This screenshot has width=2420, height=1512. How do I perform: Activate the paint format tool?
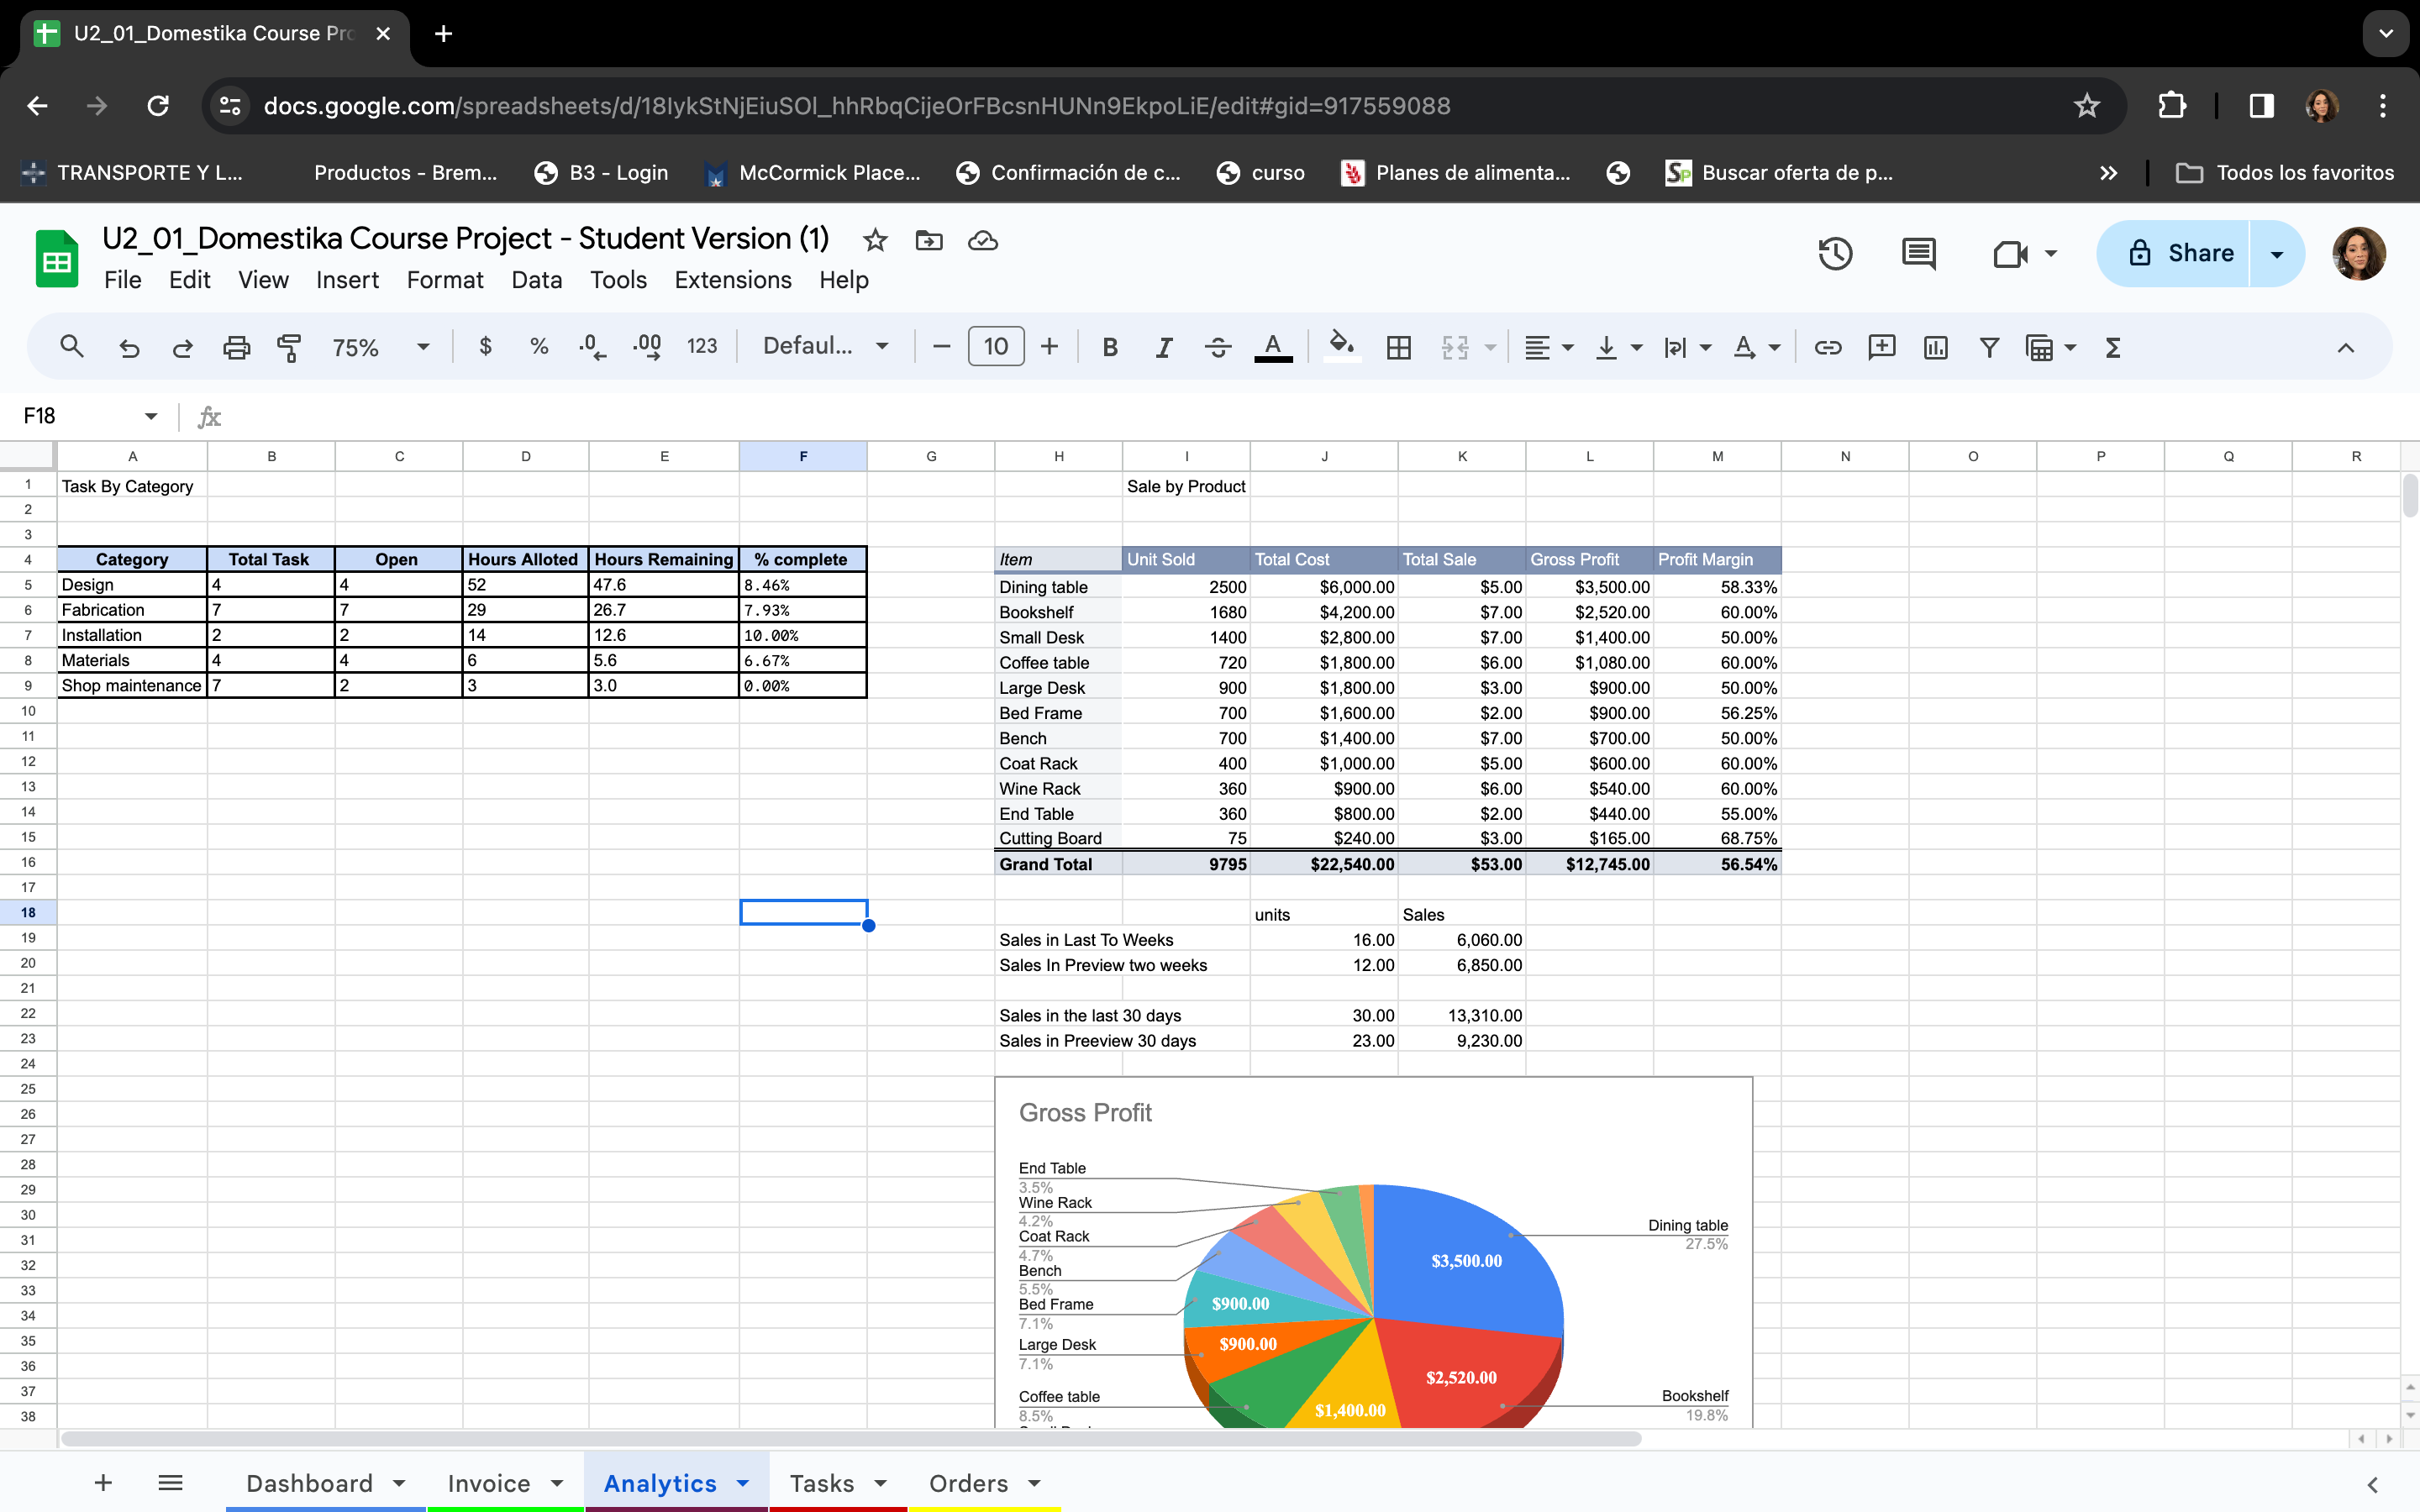pyautogui.click(x=289, y=347)
